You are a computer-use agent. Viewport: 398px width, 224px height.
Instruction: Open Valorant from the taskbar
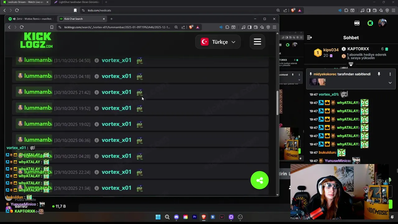tap(222, 217)
